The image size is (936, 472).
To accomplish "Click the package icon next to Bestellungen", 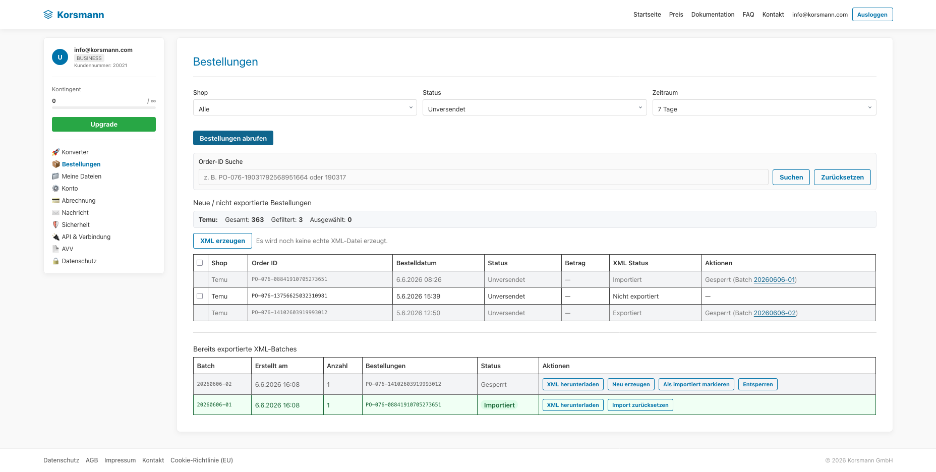I will (x=56, y=164).
